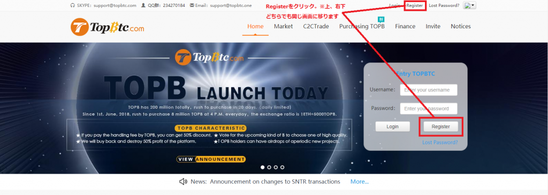
Task: Click the More... news link
Action: click(x=360, y=182)
